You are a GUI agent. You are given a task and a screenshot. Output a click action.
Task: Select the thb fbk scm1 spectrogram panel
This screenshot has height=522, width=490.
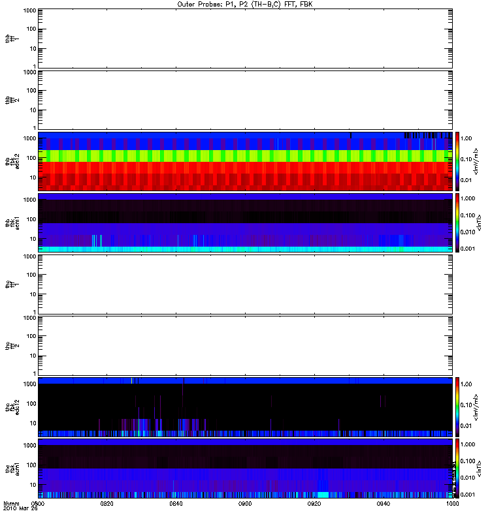245,223
